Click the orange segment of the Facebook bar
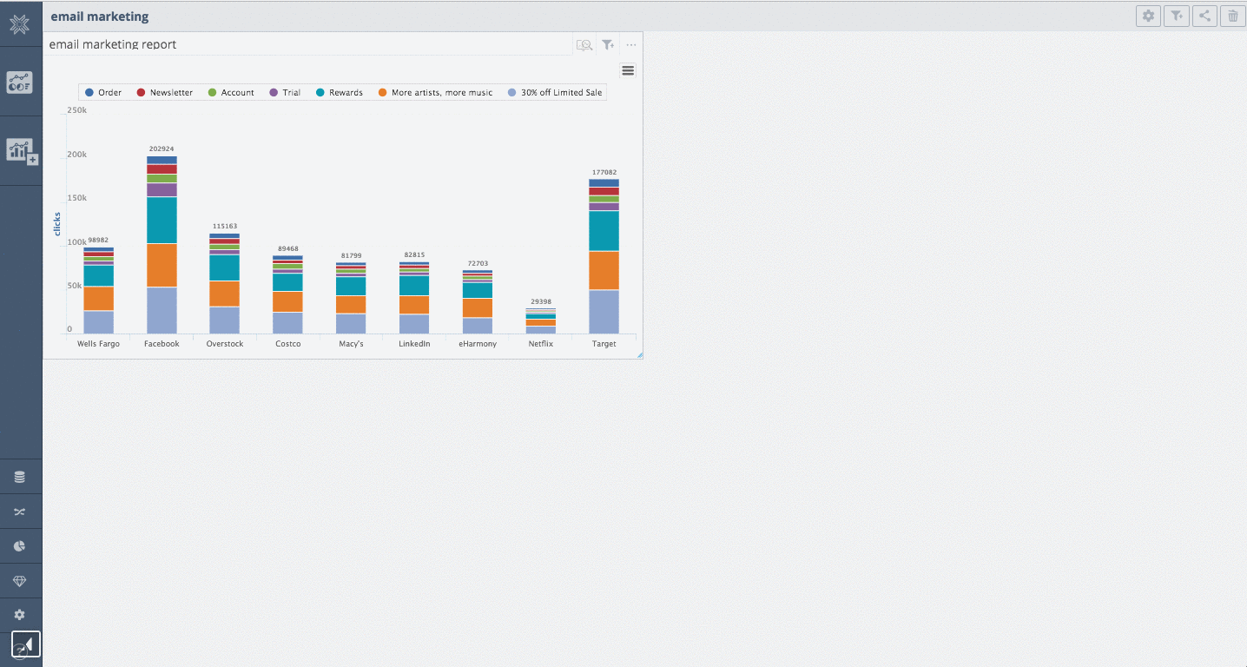 point(162,265)
